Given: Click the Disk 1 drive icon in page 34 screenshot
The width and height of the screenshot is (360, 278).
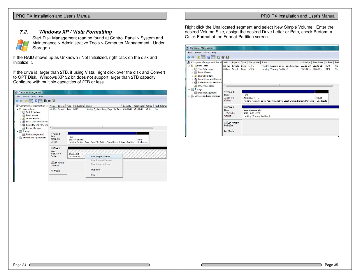Looking at the screenshot, I should (x=52, y=148).
